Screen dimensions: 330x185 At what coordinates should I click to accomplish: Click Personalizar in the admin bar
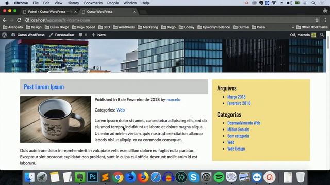point(62,35)
